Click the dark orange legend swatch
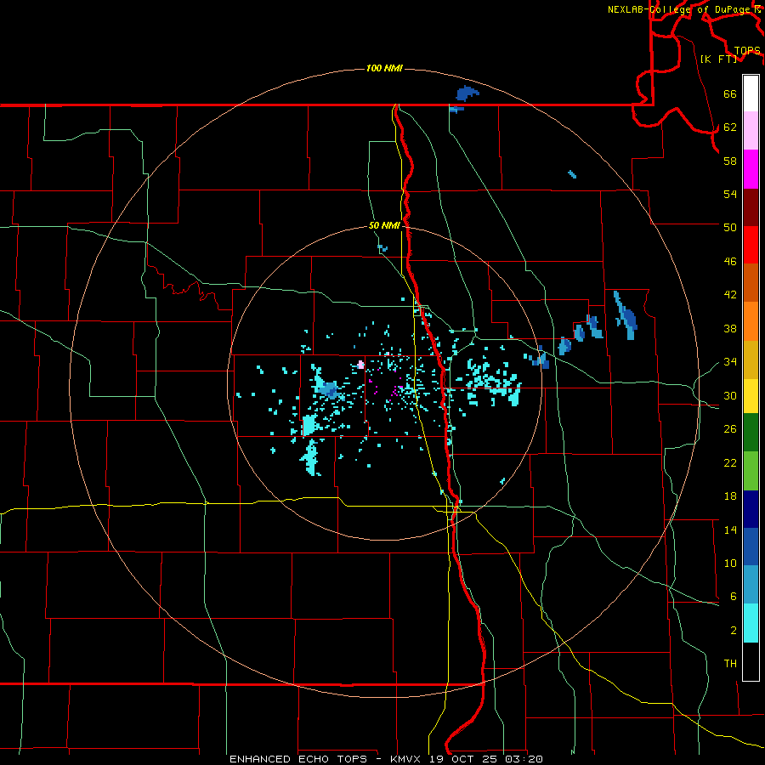 pyautogui.click(x=751, y=282)
